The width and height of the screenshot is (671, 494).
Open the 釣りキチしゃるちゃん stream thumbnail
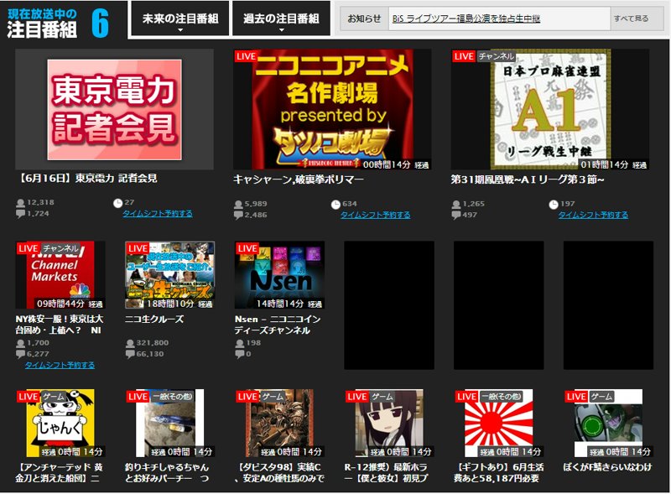click(x=170, y=423)
